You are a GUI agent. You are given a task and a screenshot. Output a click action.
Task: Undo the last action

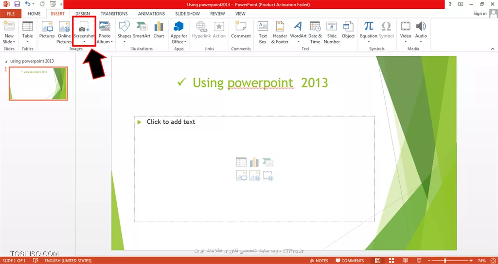tap(28, 4)
